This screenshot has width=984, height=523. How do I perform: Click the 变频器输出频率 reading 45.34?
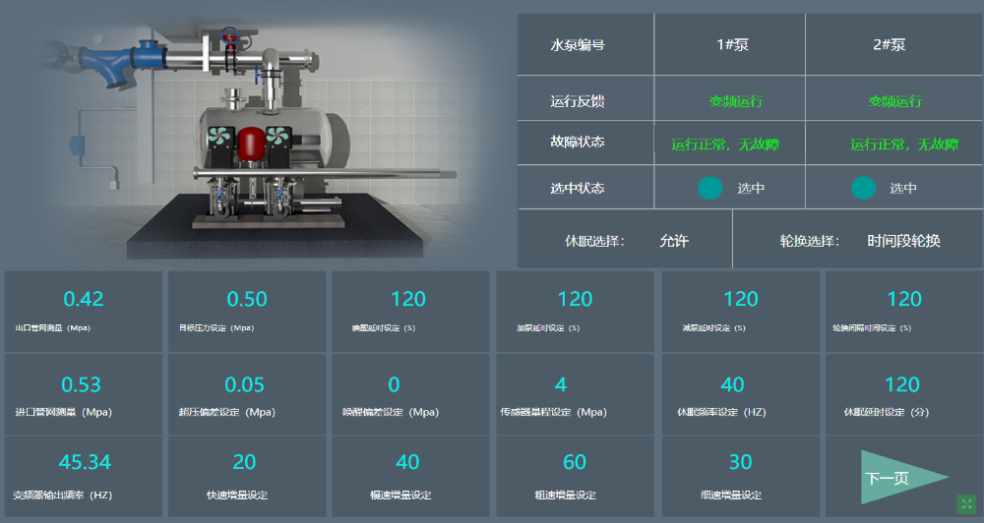pos(85,462)
